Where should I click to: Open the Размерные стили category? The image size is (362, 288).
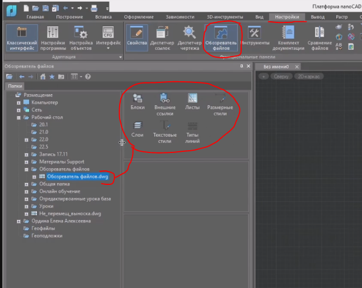pos(220,104)
